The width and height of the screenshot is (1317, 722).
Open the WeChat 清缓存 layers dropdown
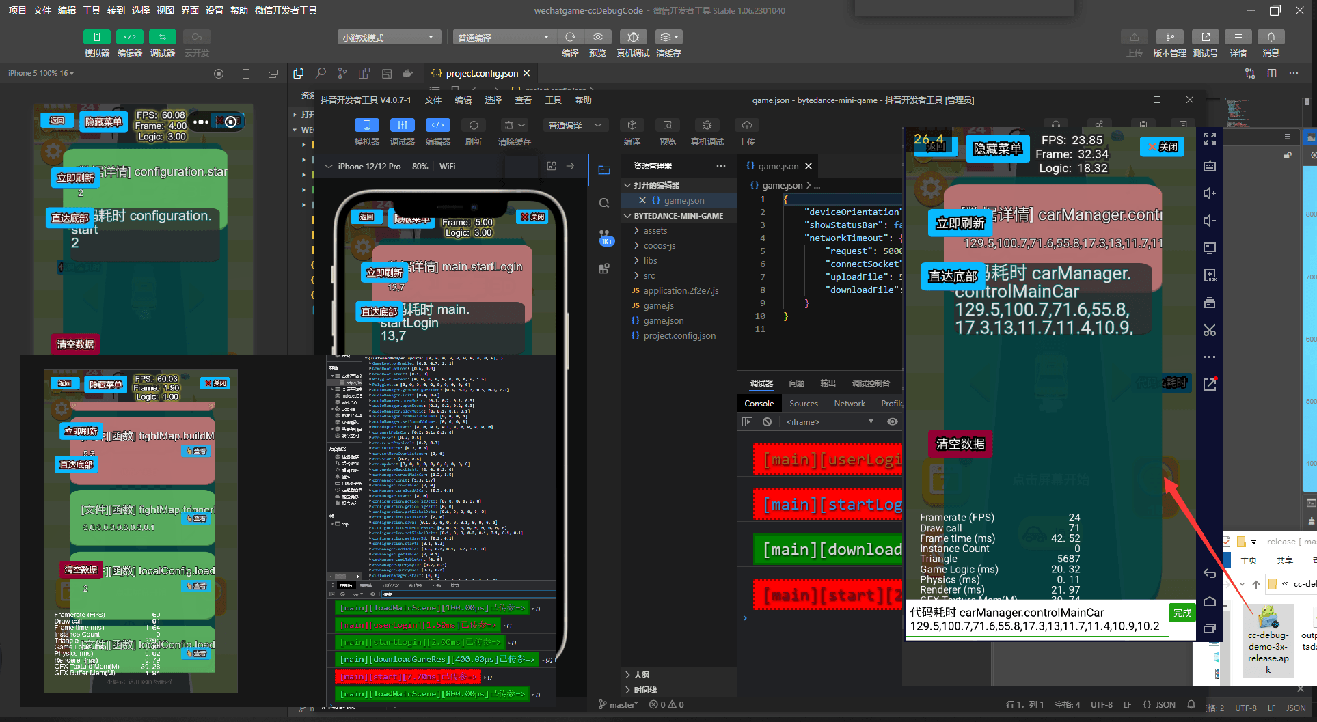point(668,37)
